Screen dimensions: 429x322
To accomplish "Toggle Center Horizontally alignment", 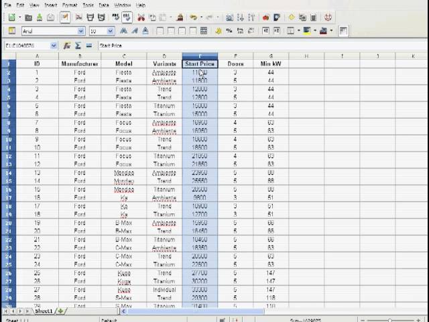I will pos(171,31).
